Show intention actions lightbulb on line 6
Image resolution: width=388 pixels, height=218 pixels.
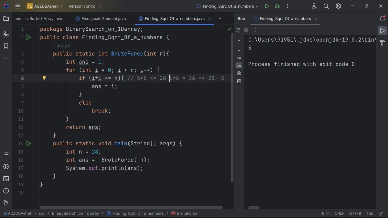(44, 78)
